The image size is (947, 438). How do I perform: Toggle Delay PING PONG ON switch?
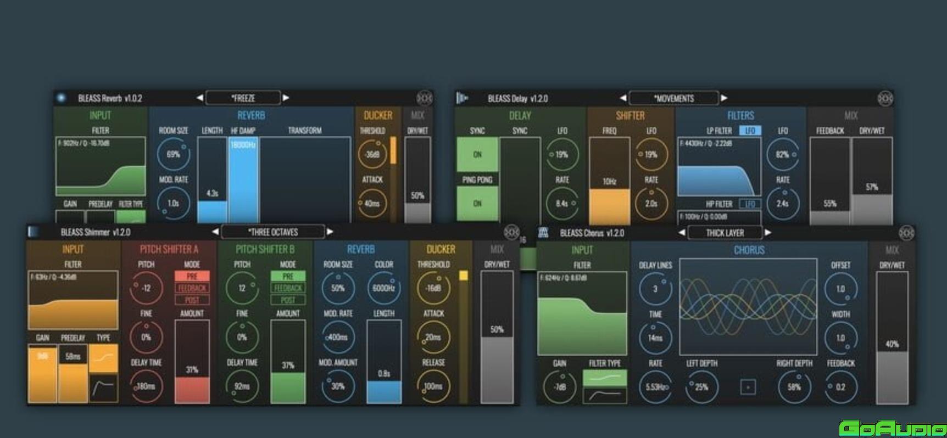(477, 203)
